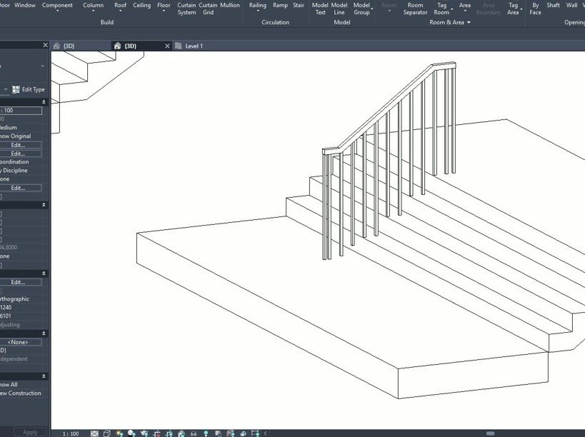Switch to the inactive (3D) tab
The width and height of the screenshot is (585, 437).
click(x=81, y=46)
